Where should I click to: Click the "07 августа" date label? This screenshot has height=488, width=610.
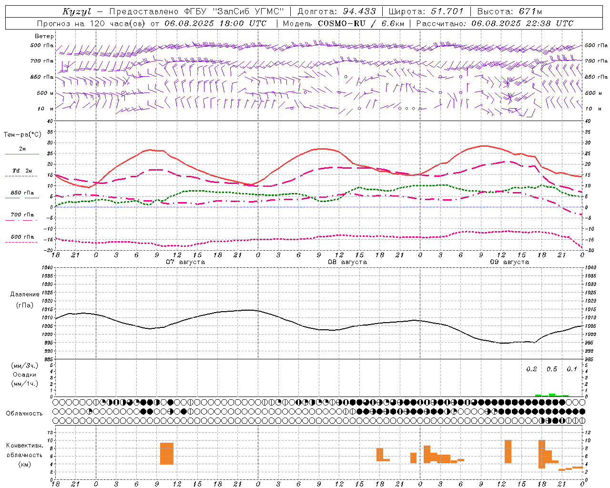tap(185, 262)
